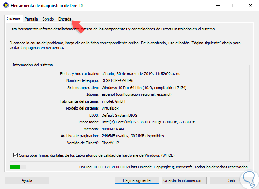Image resolution: width=259 pixels, height=189 pixels.
Task: Click the window title 'Herramienta de diagnóstico de DirectX'
Action: click(x=47, y=6)
